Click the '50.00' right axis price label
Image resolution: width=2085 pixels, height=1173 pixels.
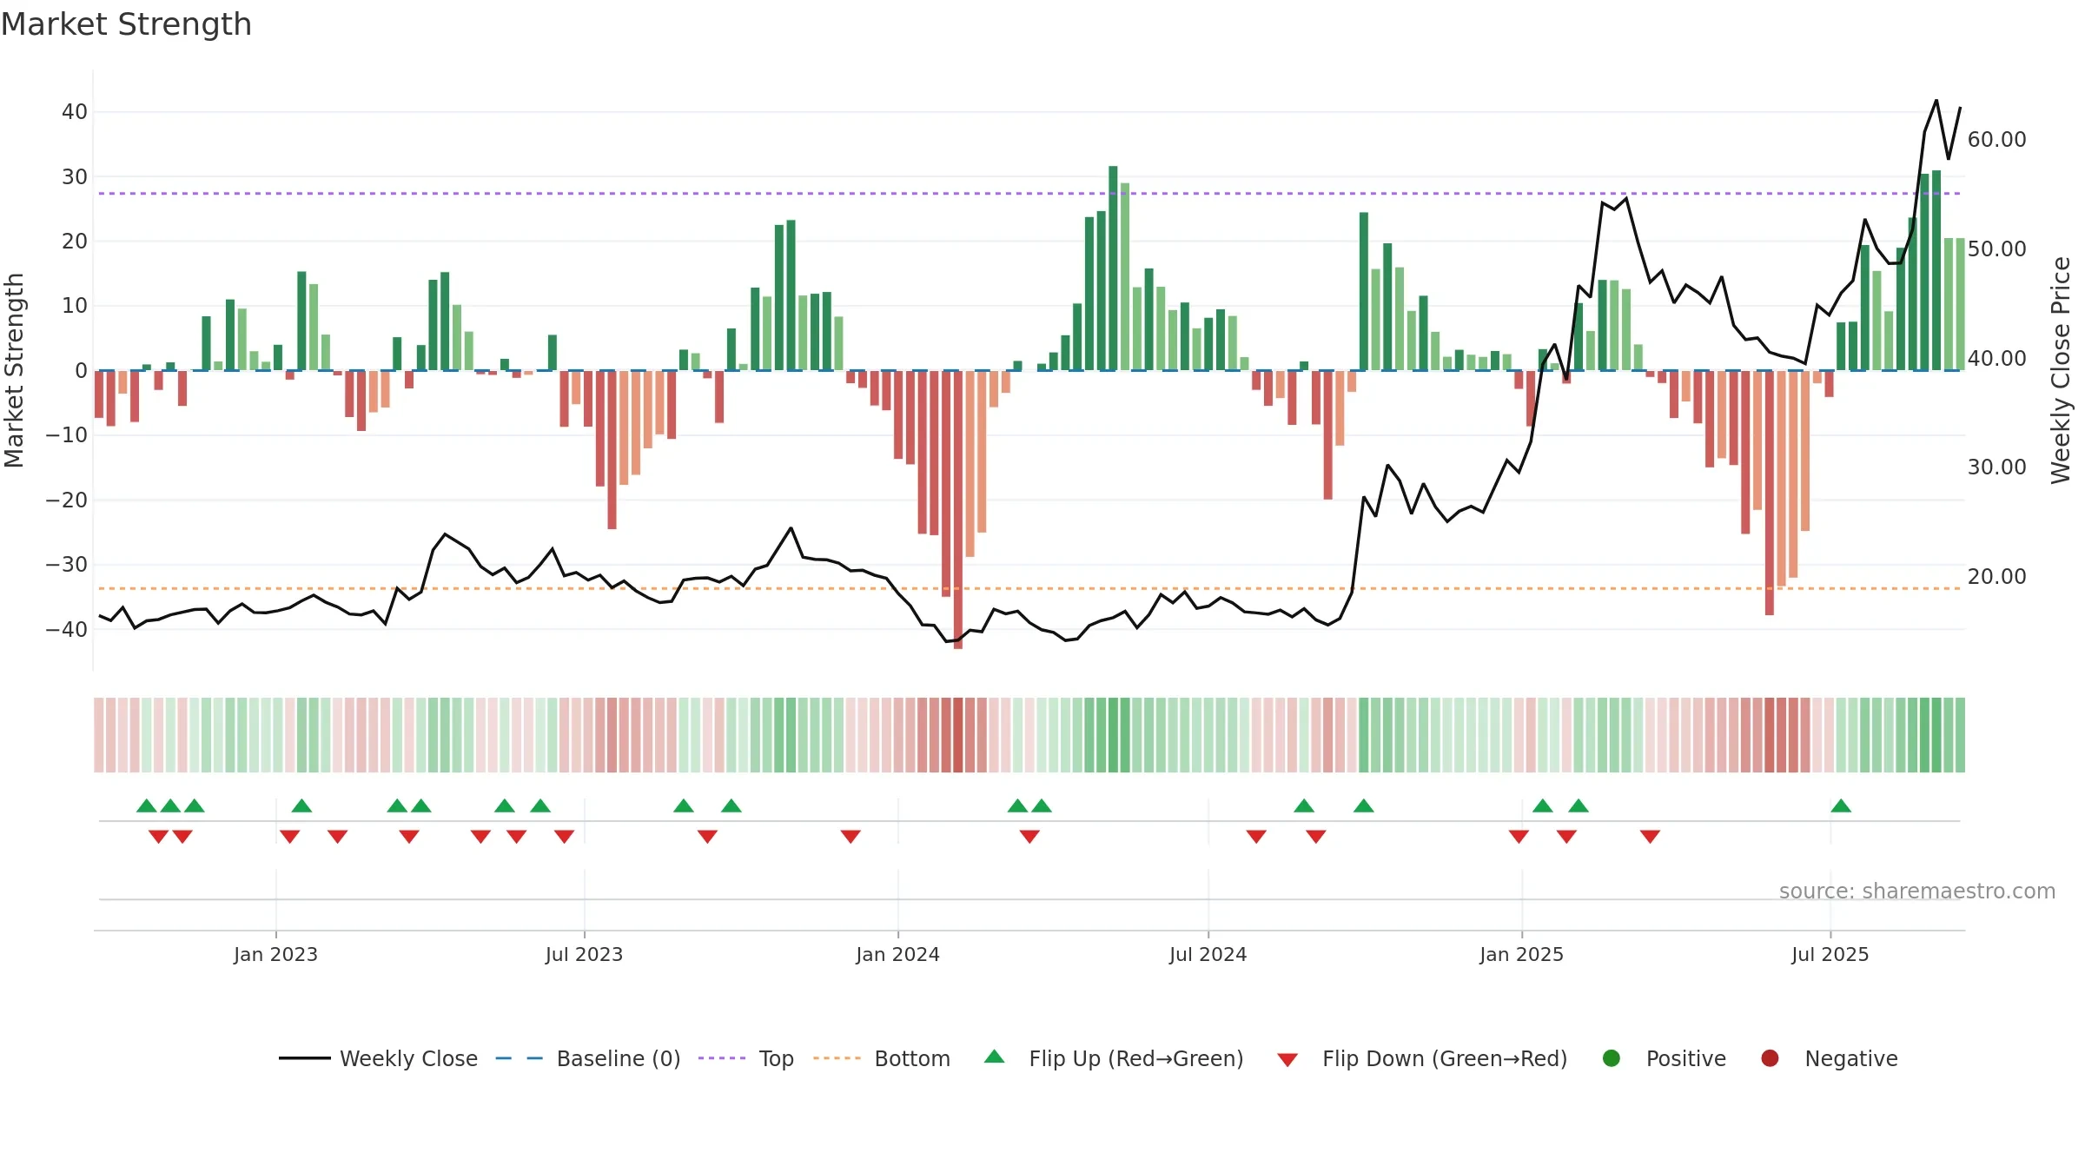tap(1996, 249)
